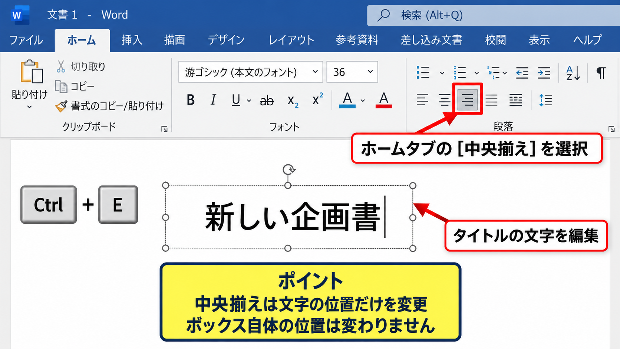Apply the red font color A

point(384,100)
